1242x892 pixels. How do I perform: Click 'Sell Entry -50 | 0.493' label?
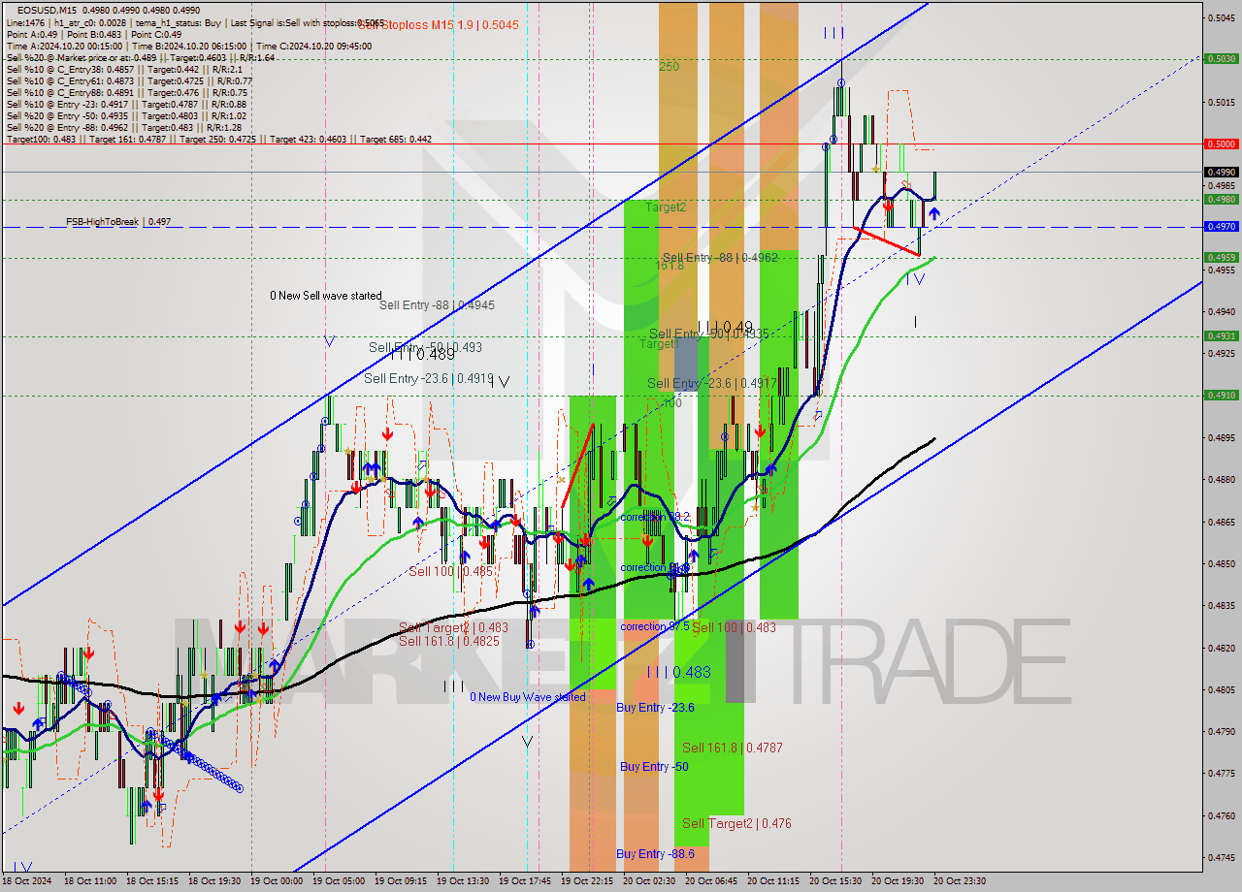tap(425, 347)
